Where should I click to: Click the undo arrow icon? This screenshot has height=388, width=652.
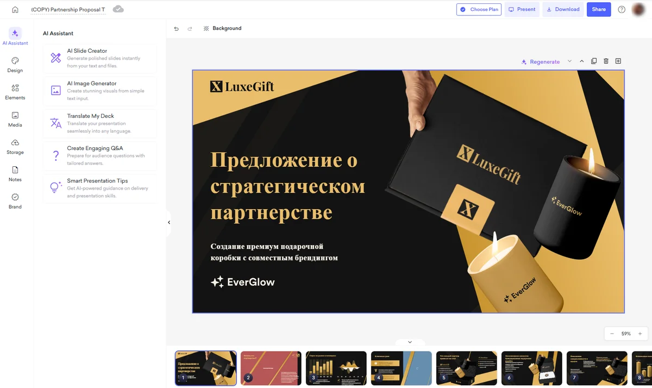tap(176, 28)
